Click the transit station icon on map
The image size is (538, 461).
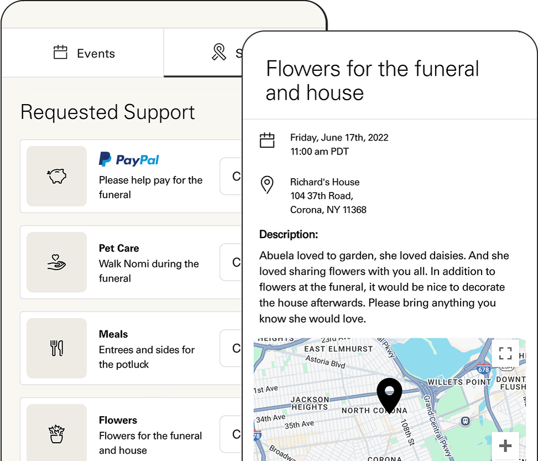coord(465,421)
